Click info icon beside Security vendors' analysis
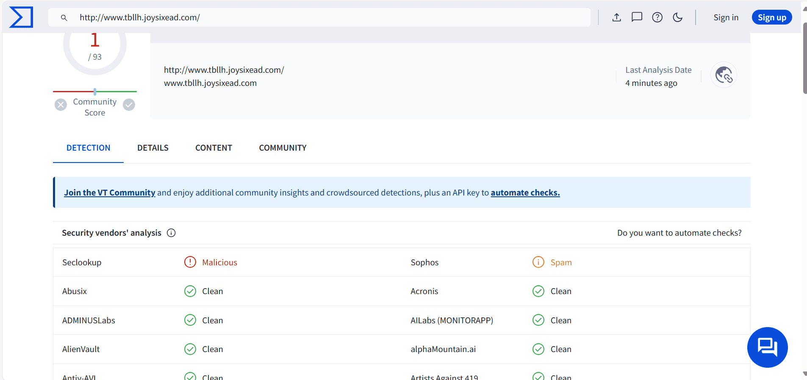The height and width of the screenshot is (380, 807). (171, 233)
